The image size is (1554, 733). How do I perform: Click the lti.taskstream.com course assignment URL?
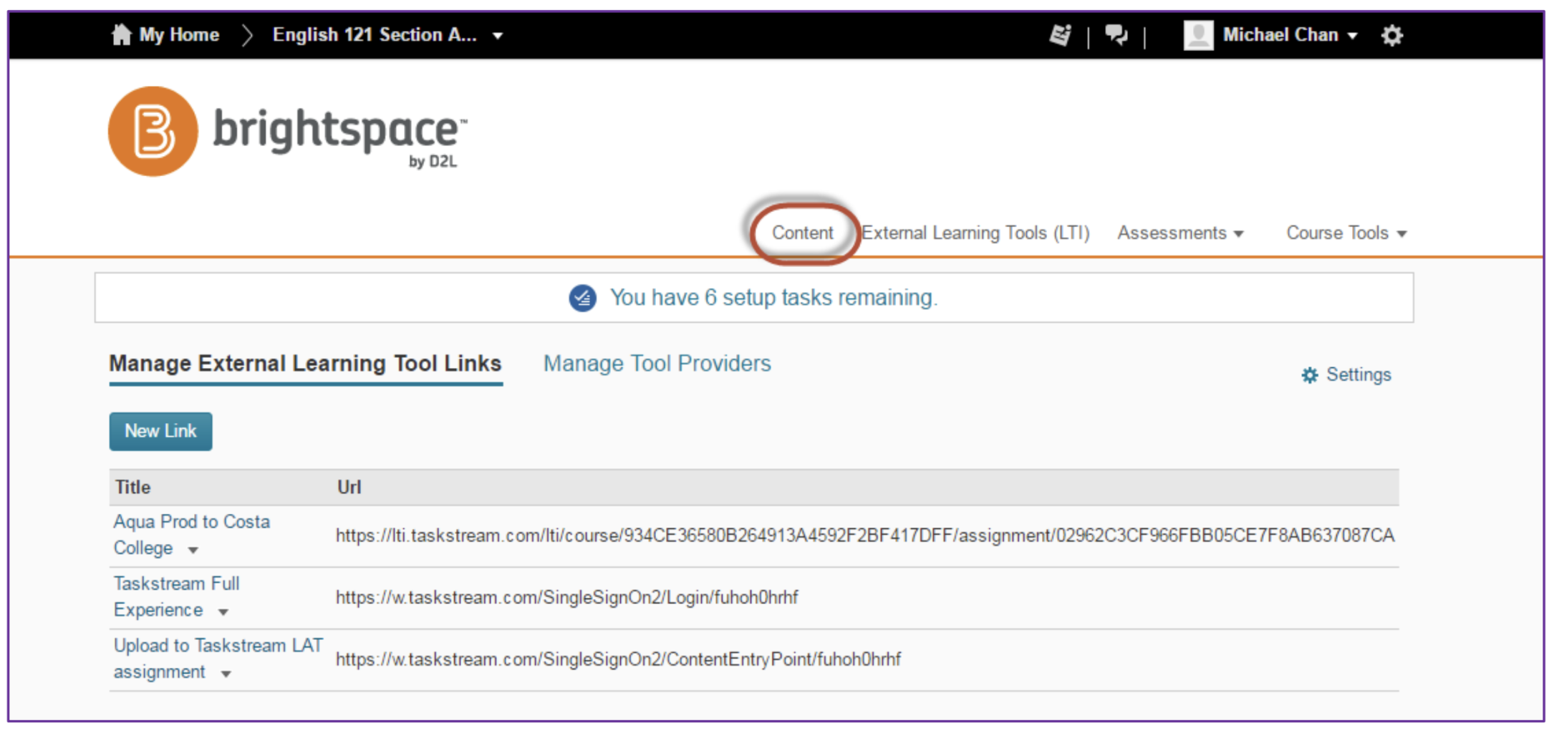pos(865,535)
